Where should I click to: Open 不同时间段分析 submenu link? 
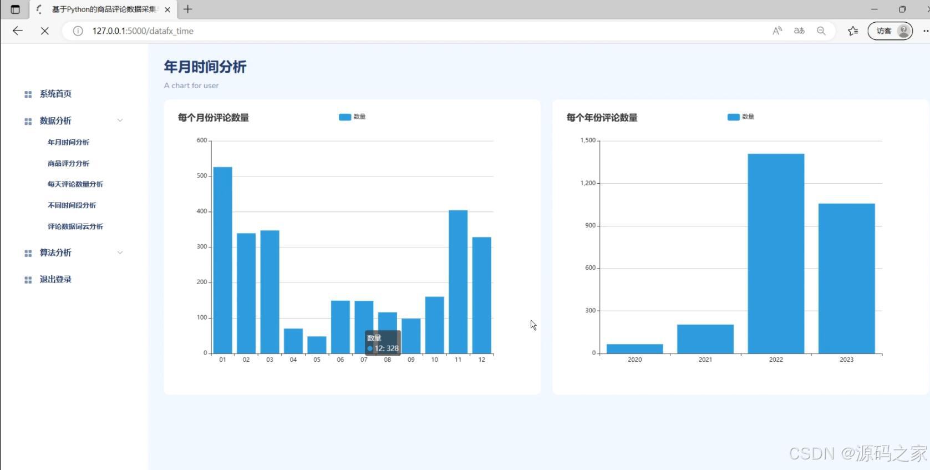click(72, 205)
